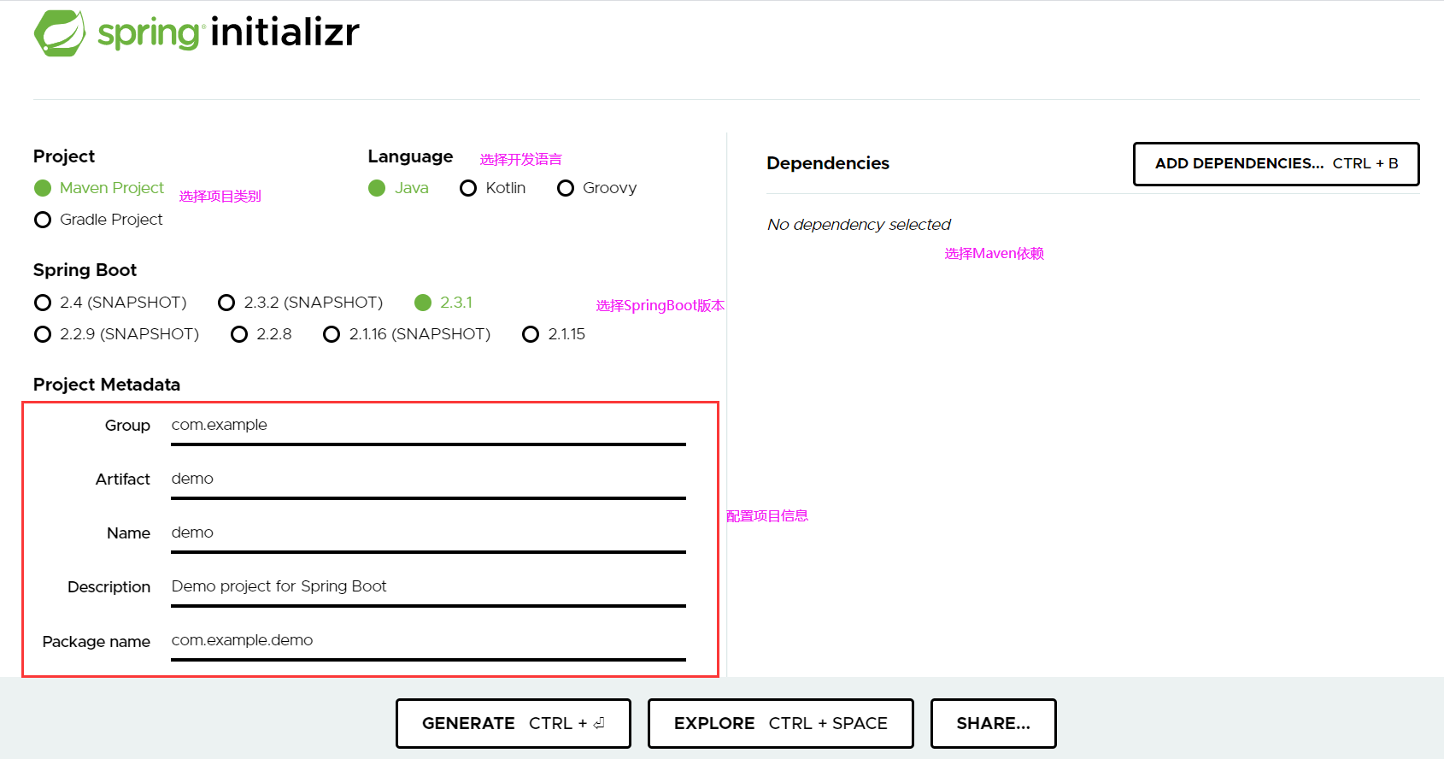Screen dimensions: 1444x759
Task: Click the 'No dependency selected' text
Action: pyautogui.click(x=859, y=225)
